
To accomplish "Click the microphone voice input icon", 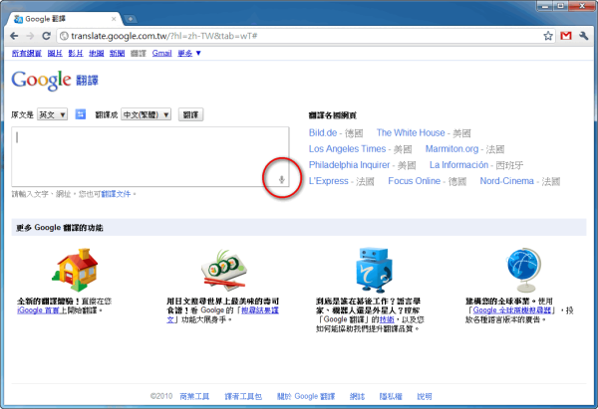I will tap(282, 179).
